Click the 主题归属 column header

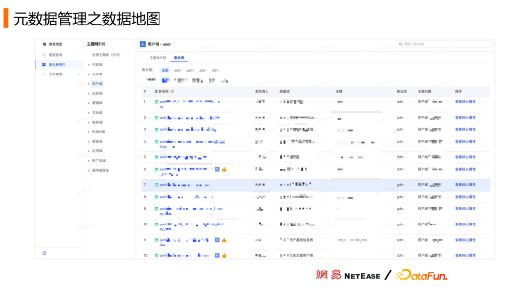click(424, 92)
